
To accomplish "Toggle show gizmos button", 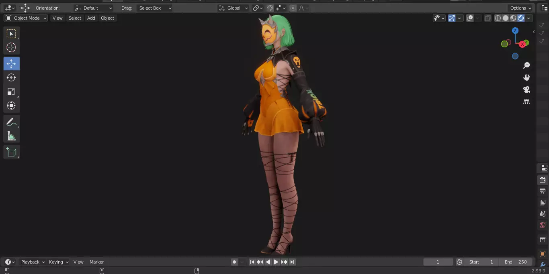I will click(452, 18).
